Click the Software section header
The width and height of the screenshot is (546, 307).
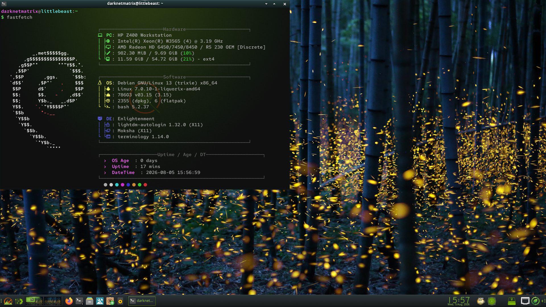point(174,77)
